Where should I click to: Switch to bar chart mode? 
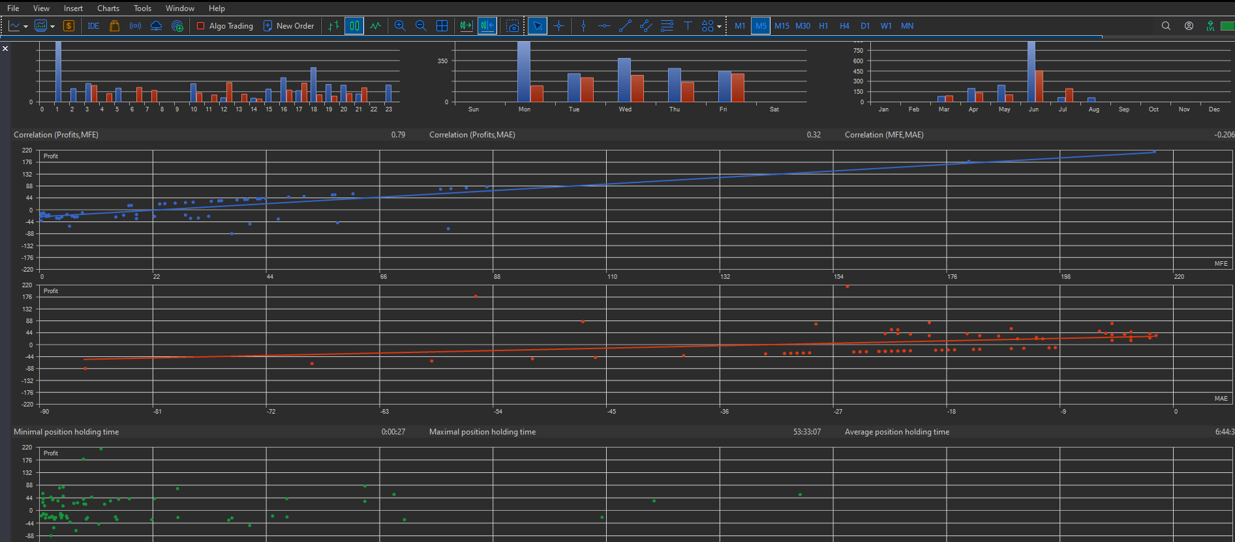[333, 26]
